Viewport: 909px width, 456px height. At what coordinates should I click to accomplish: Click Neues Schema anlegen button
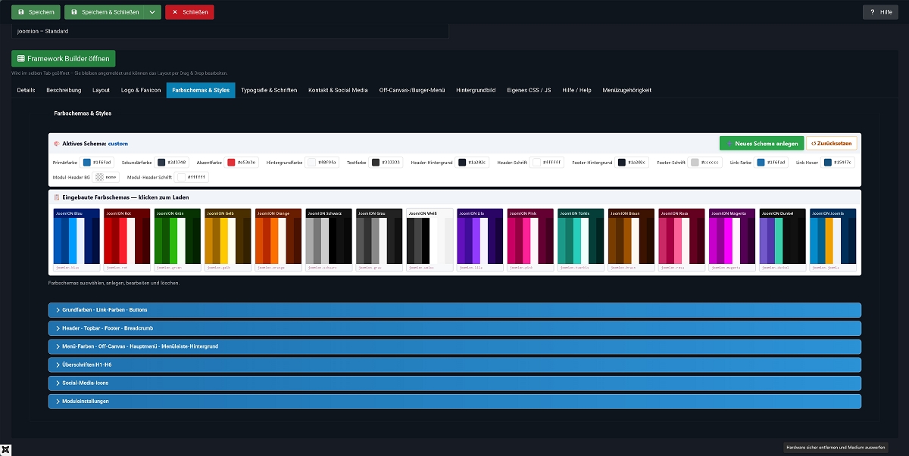[761, 143]
